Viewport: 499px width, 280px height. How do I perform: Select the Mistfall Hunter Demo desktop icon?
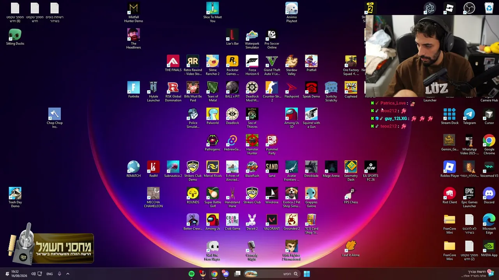pos(133,12)
